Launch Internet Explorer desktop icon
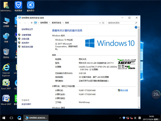Viewport: 161px width, 121px height. point(6,70)
